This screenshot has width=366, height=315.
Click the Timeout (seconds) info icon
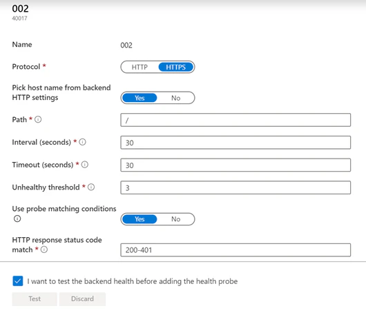click(x=85, y=165)
